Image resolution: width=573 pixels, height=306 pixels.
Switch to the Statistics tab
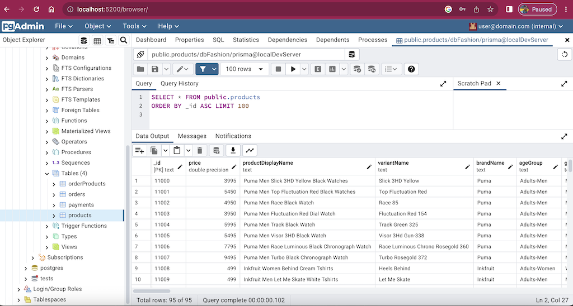246,40
